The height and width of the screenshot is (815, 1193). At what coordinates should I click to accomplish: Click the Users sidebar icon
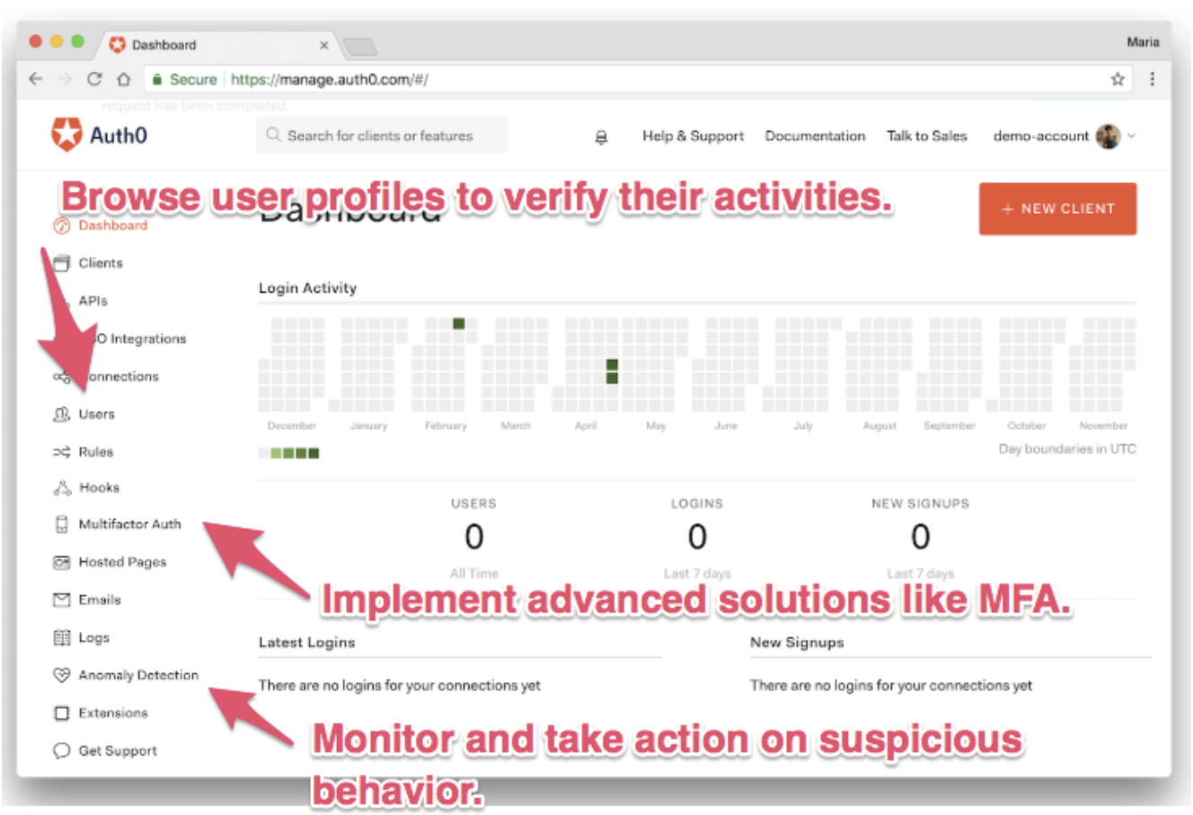coord(61,414)
